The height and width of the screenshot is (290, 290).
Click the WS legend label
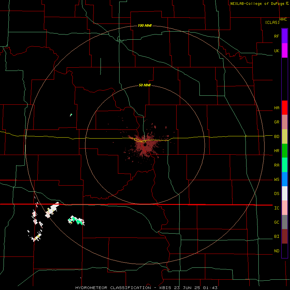pyautogui.click(x=277, y=179)
